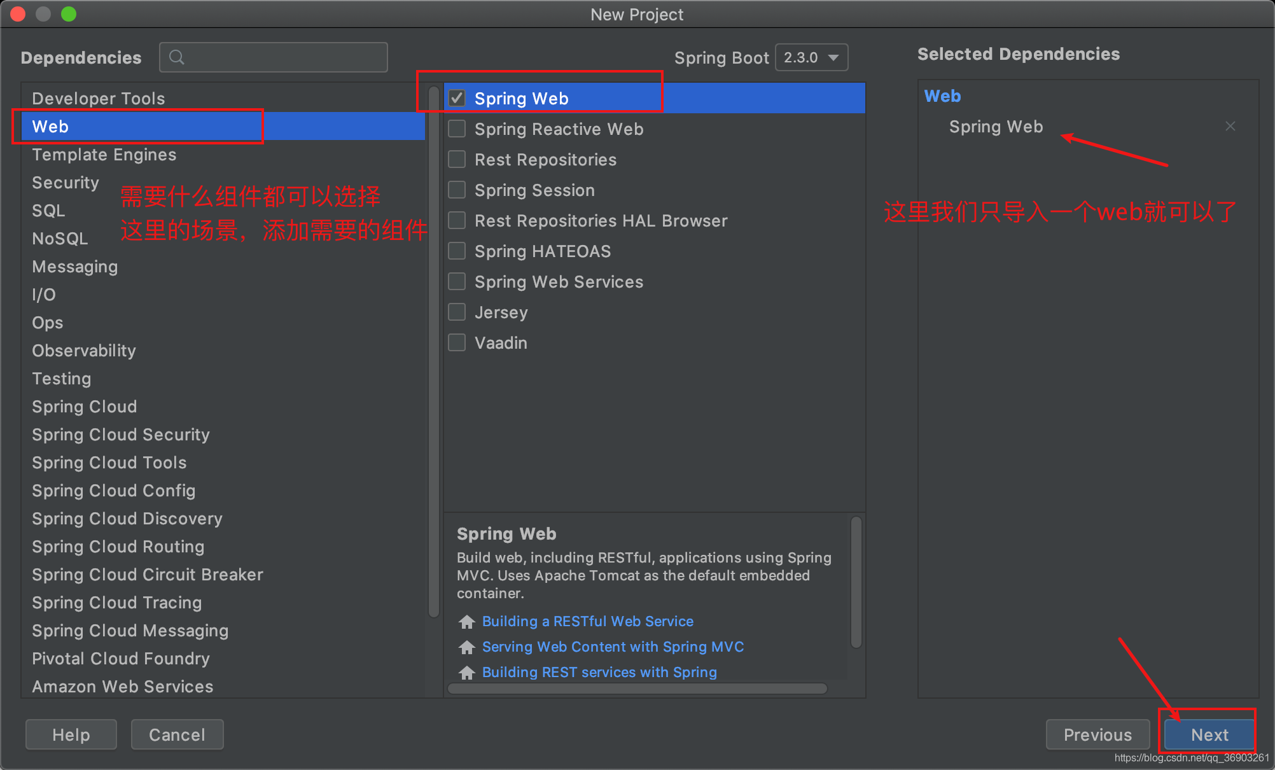Open Building a RESTful Web Service link
The width and height of the screenshot is (1275, 770).
[x=588, y=621]
